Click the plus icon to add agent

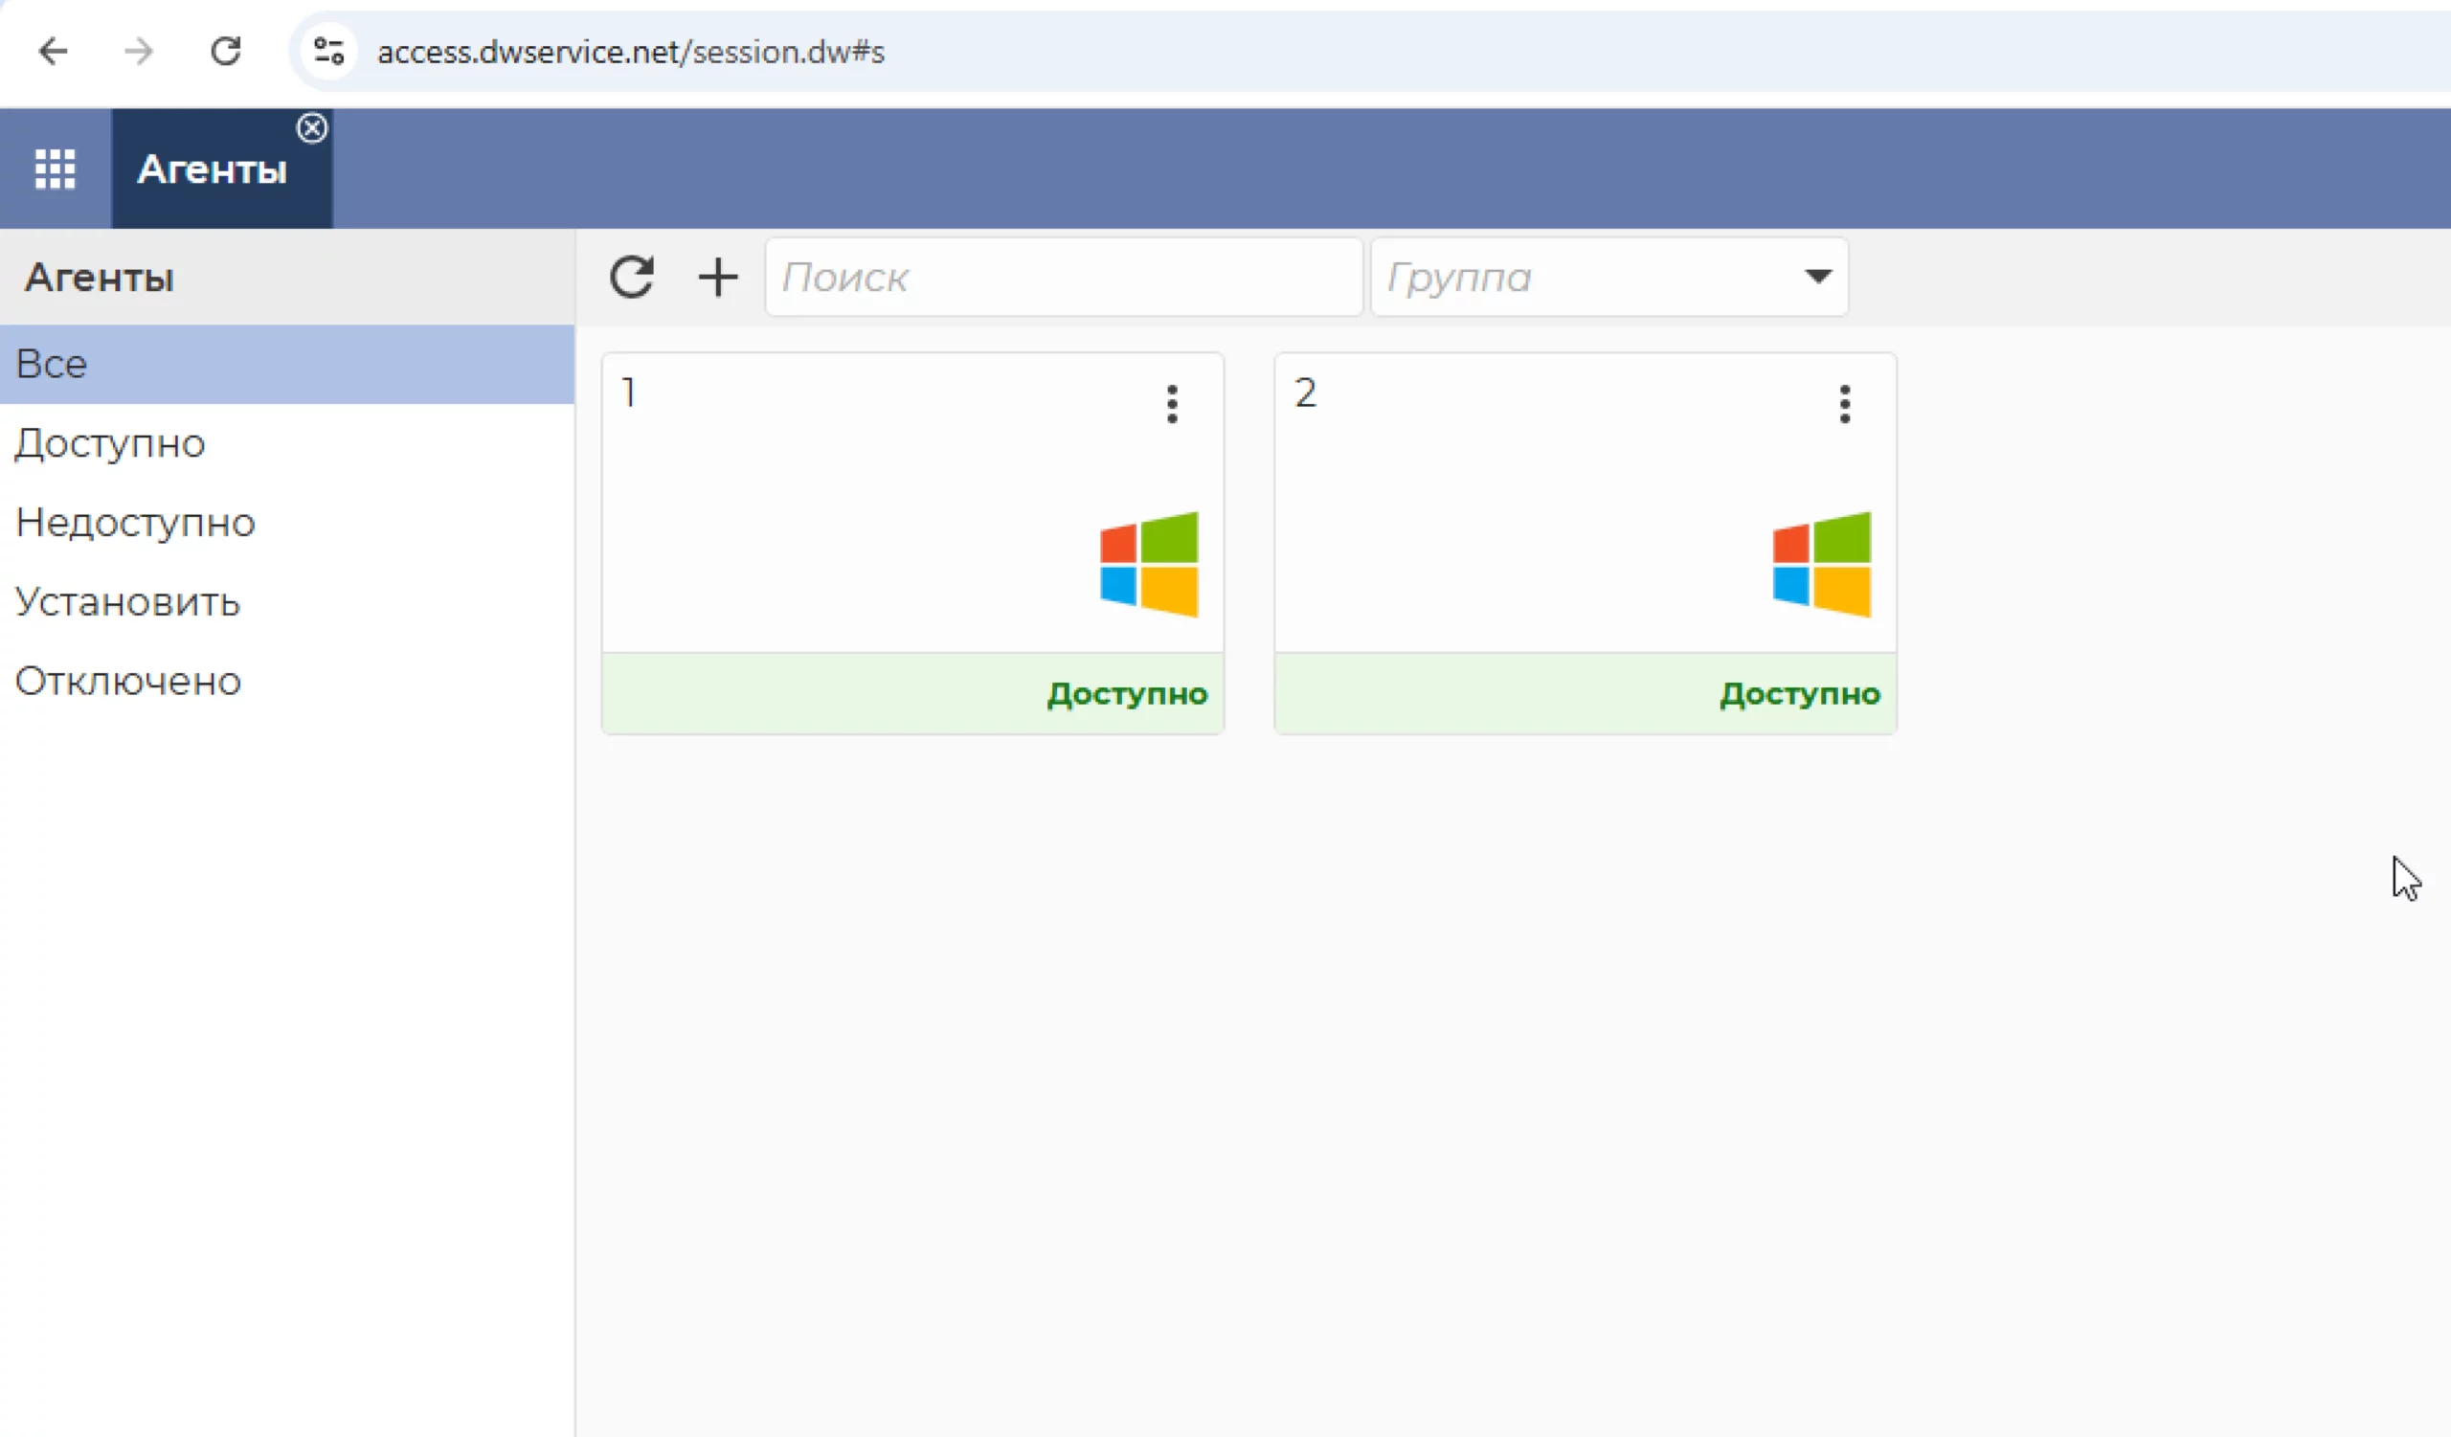pyautogui.click(x=718, y=277)
